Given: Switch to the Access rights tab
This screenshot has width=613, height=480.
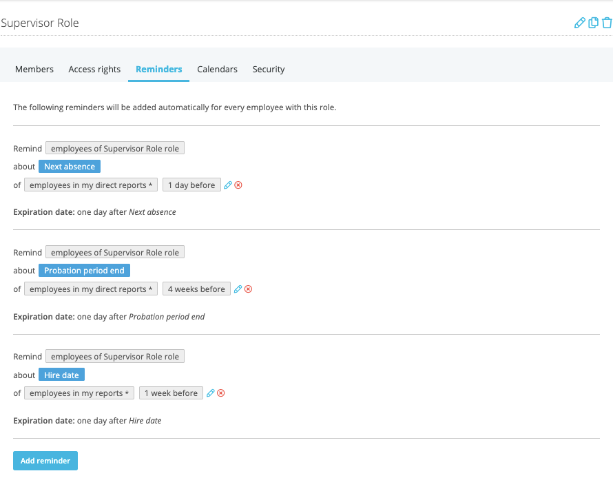Looking at the screenshot, I should [94, 70].
